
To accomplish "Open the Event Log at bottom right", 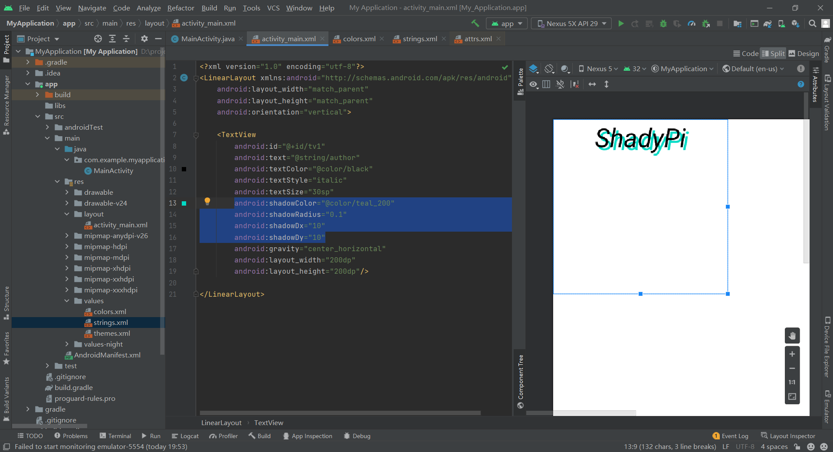I will pos(734,436).
